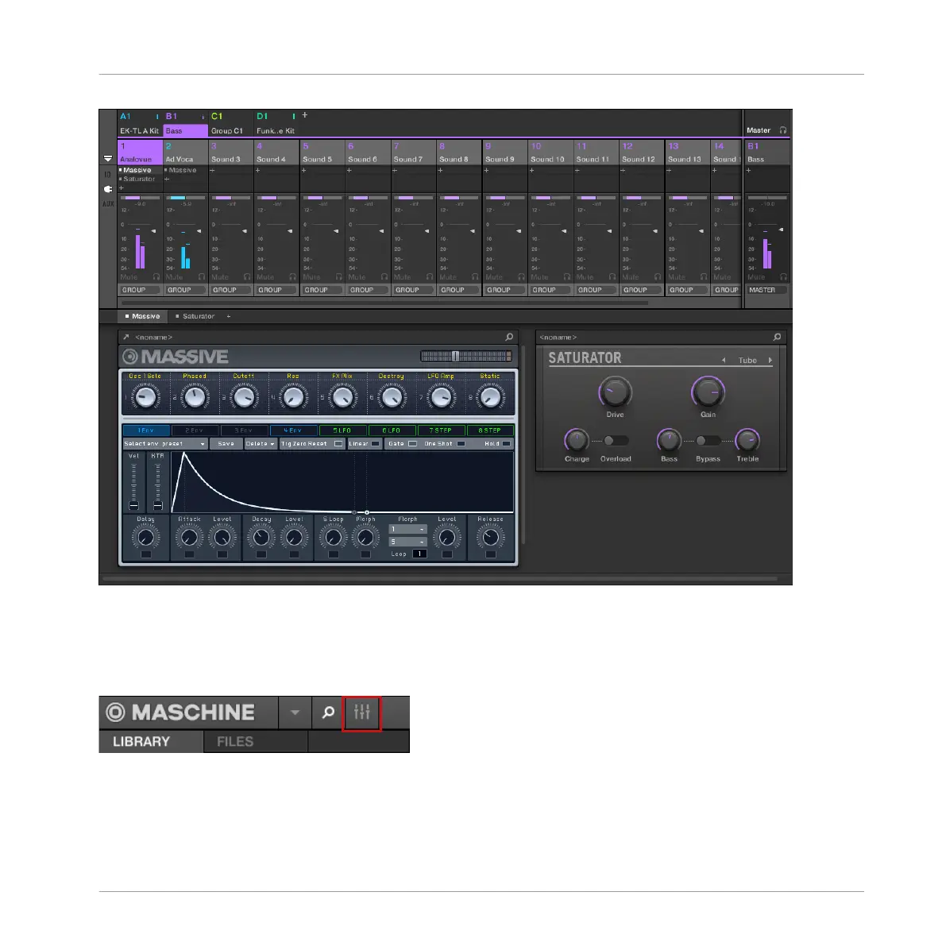
Task: Mute the Analovue channel
Action: (x=129, y=277)
